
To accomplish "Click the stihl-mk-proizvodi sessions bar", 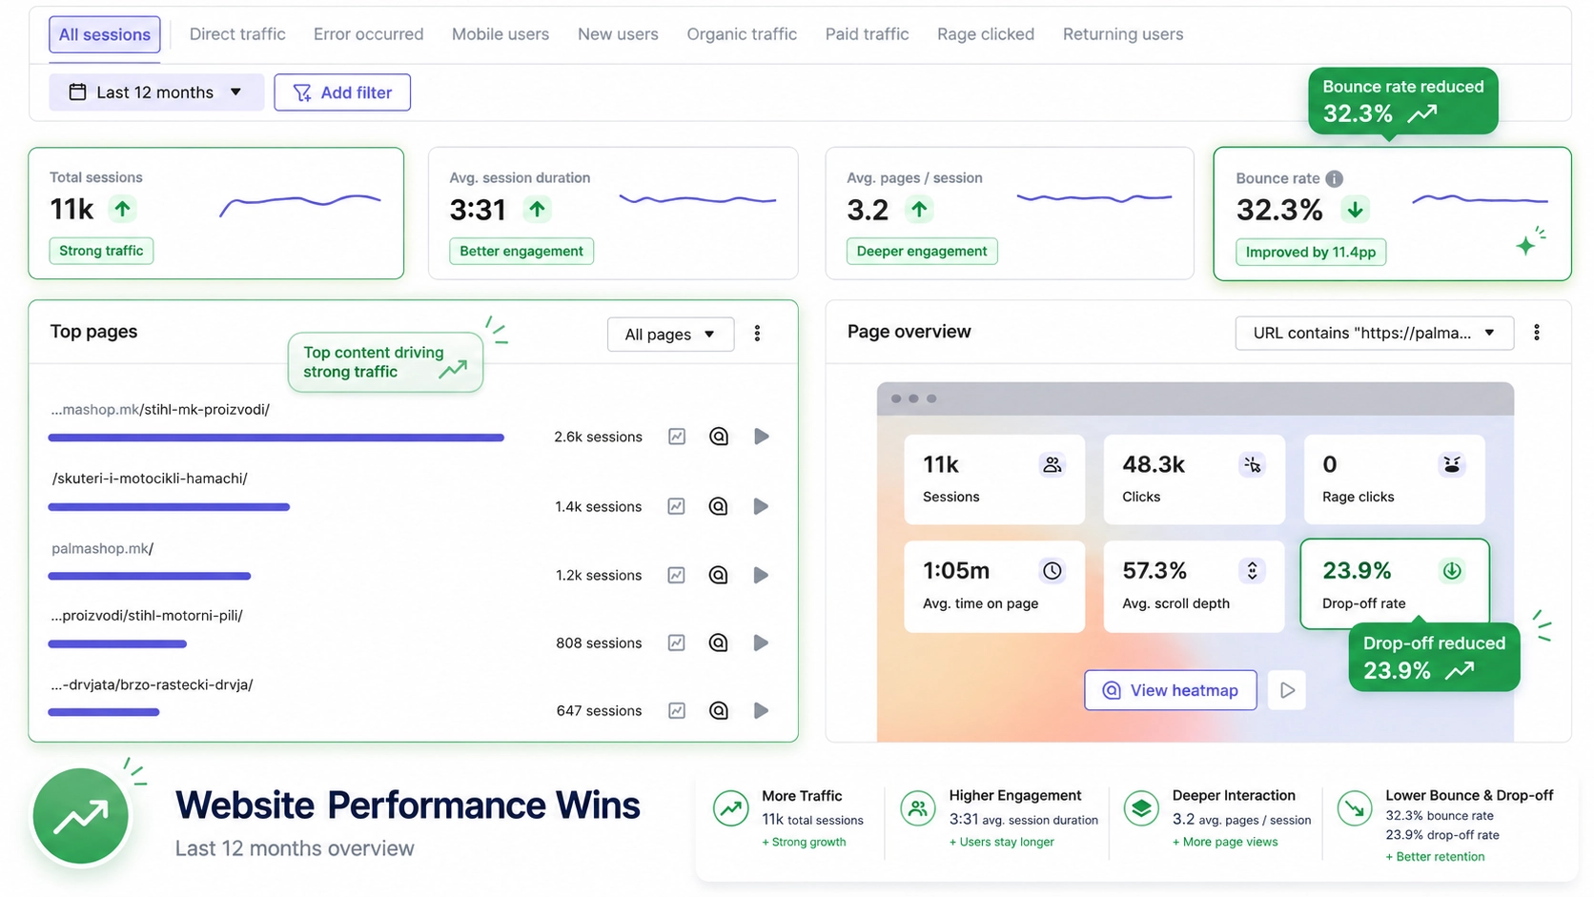I will coord(276,438).
